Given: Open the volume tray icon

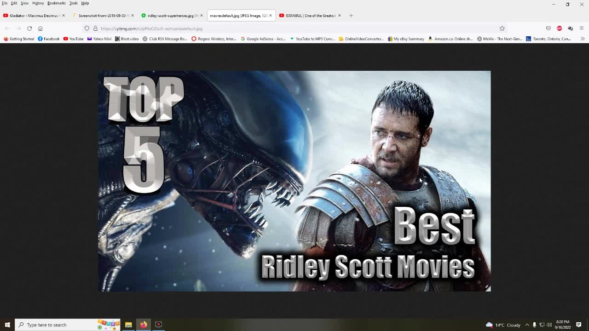Looking at the screenshot, I should click(549, 325).
